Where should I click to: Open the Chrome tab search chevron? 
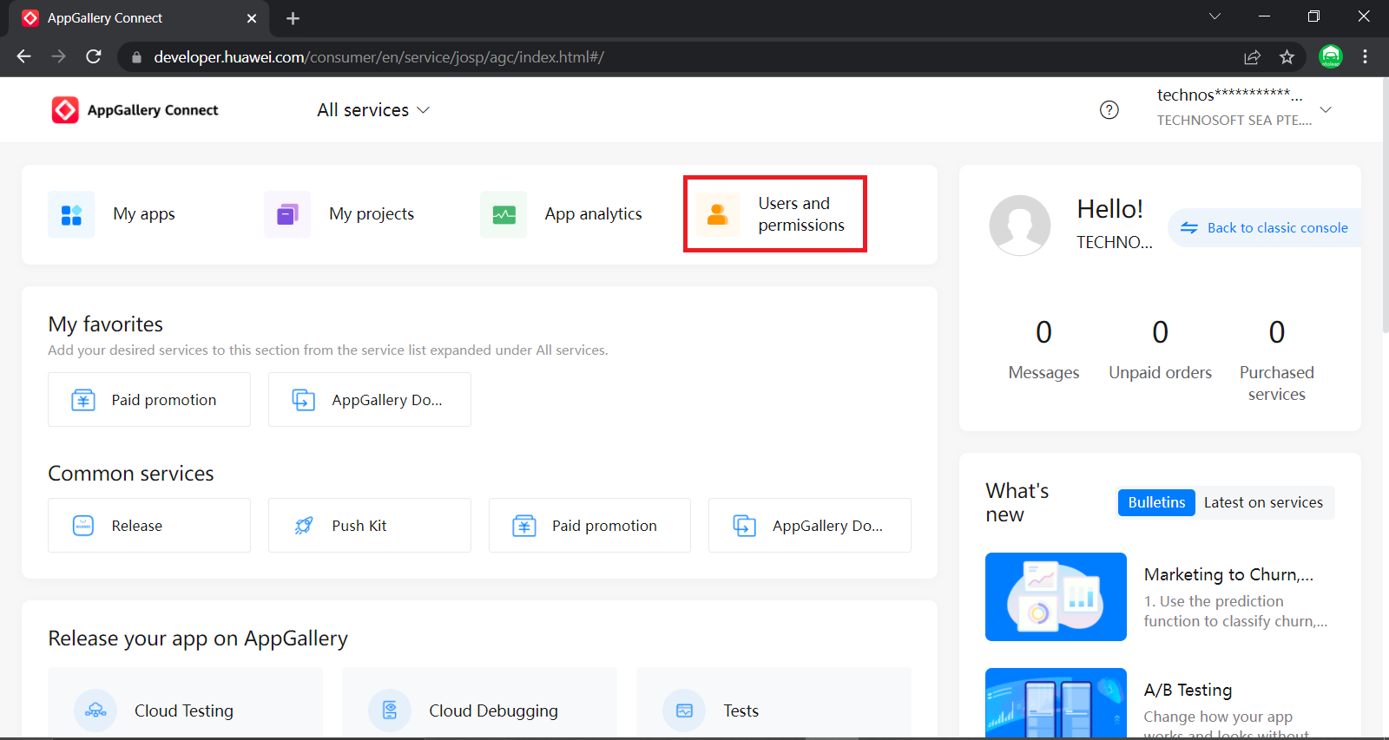1215,16
